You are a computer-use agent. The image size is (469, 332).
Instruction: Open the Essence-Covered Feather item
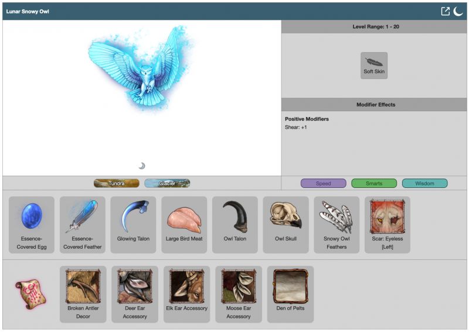pyautogui.click(x=83, y=224)
